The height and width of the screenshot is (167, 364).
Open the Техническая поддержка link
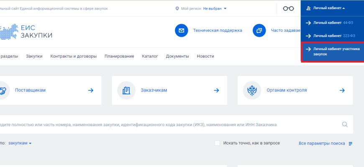click(x=217, y=30)
